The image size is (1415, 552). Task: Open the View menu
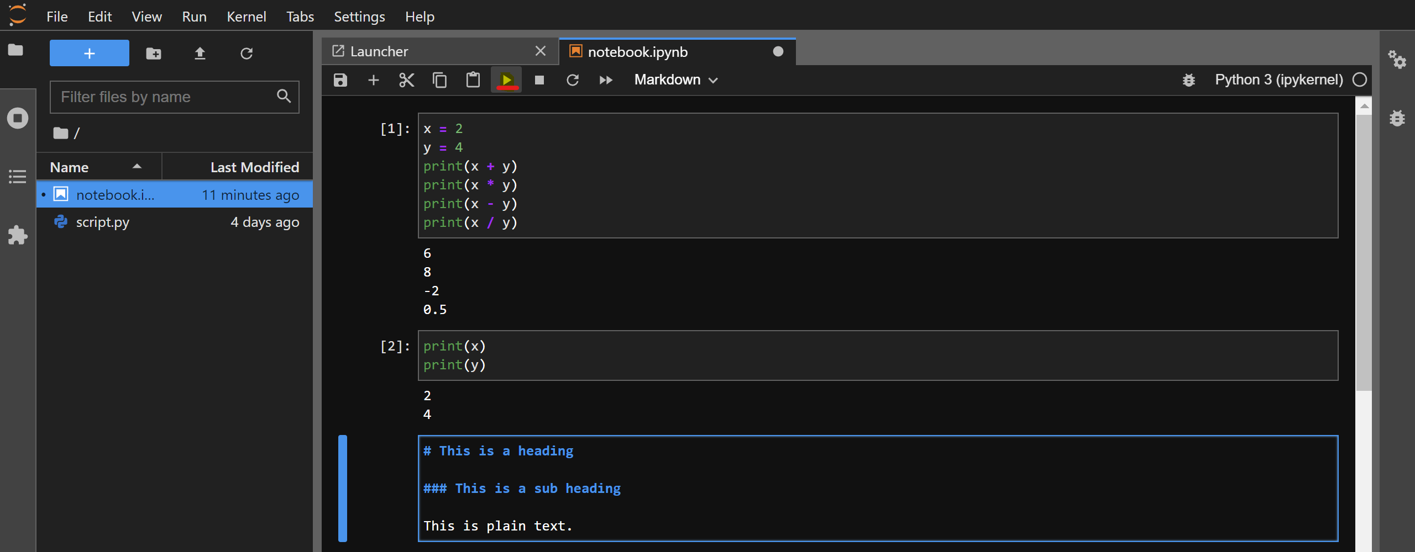[146, 17]
